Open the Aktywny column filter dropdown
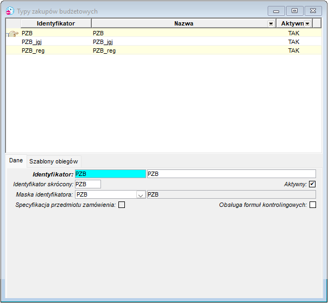The width and height of the screenshot is (328, 303). (x=307, y=24)
